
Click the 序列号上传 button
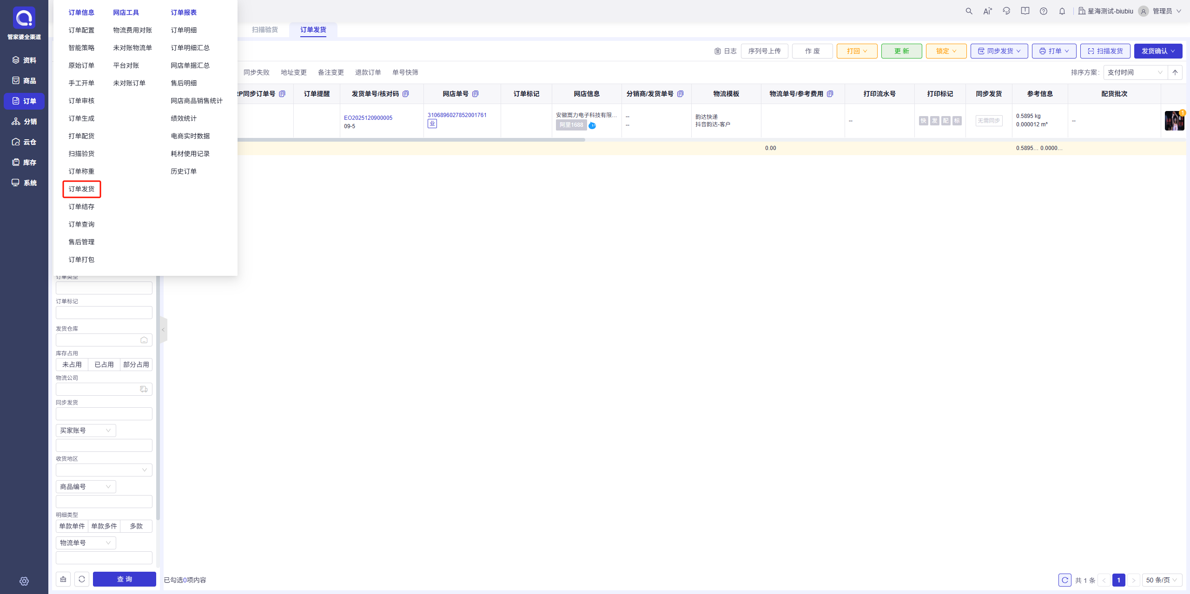pyautogui.click(x=764, y=51)
